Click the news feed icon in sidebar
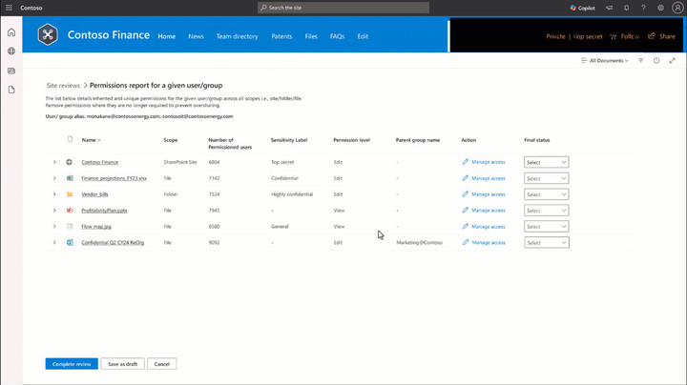The width and height of the screenshot is (687, 385). [11, 71]
